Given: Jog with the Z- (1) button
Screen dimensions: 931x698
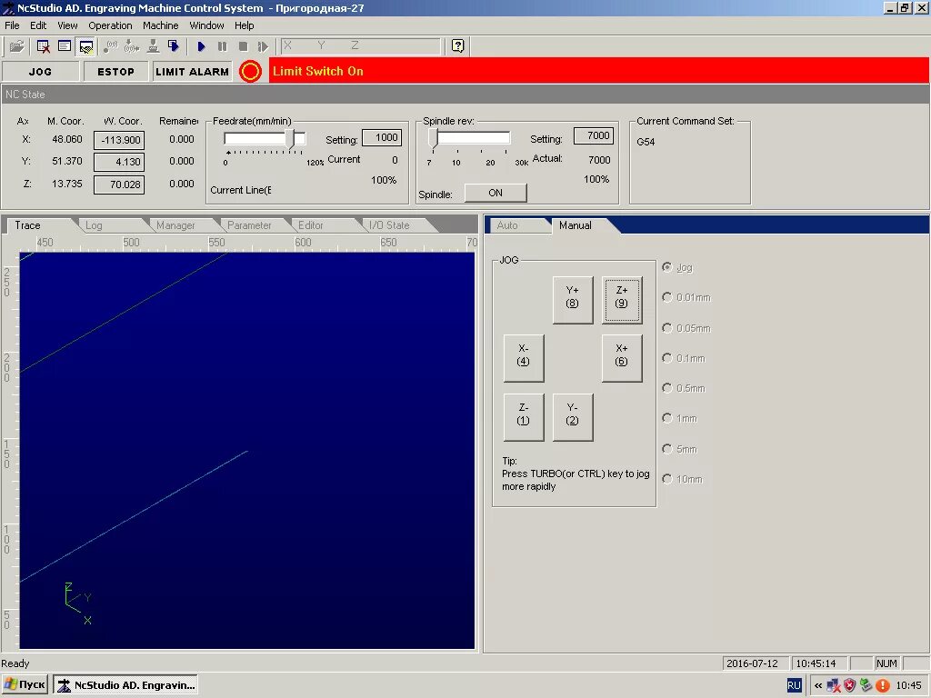Looking at the screenshot, I should click(523, 417).
